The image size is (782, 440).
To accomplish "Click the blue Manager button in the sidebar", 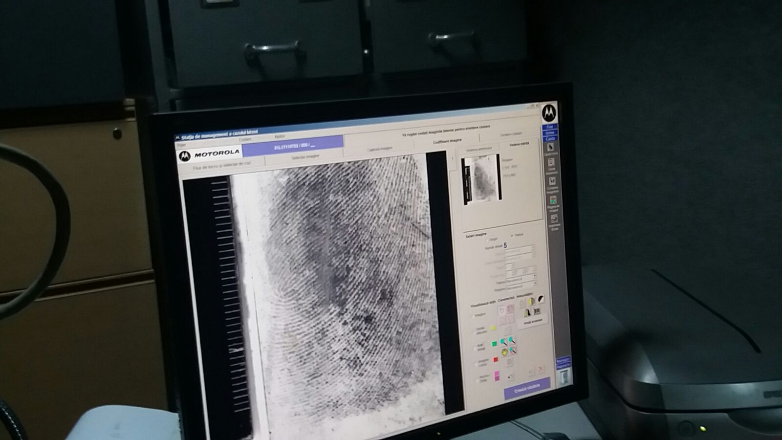I will [563, 360].
